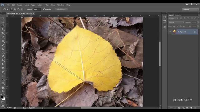Toggle the Anti-alias checkbox

click(44, 9)
